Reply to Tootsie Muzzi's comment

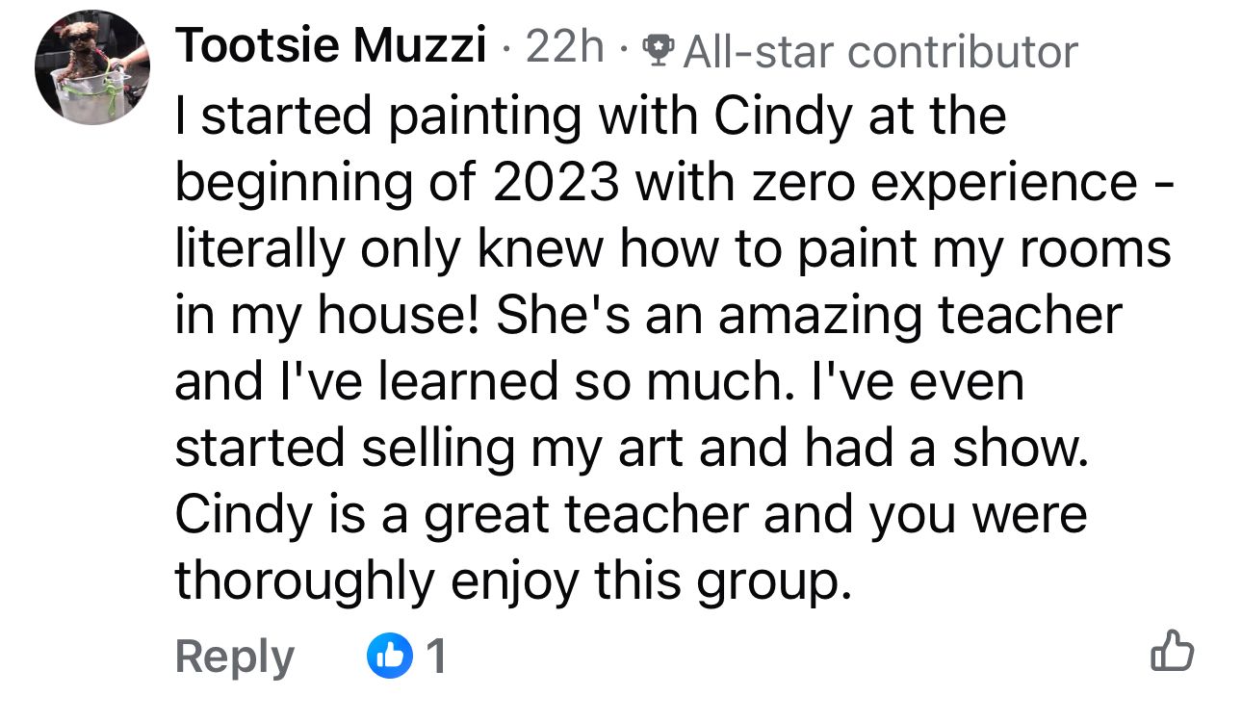[234, 657]
